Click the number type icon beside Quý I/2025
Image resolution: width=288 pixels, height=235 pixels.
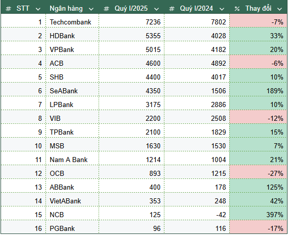106,9
